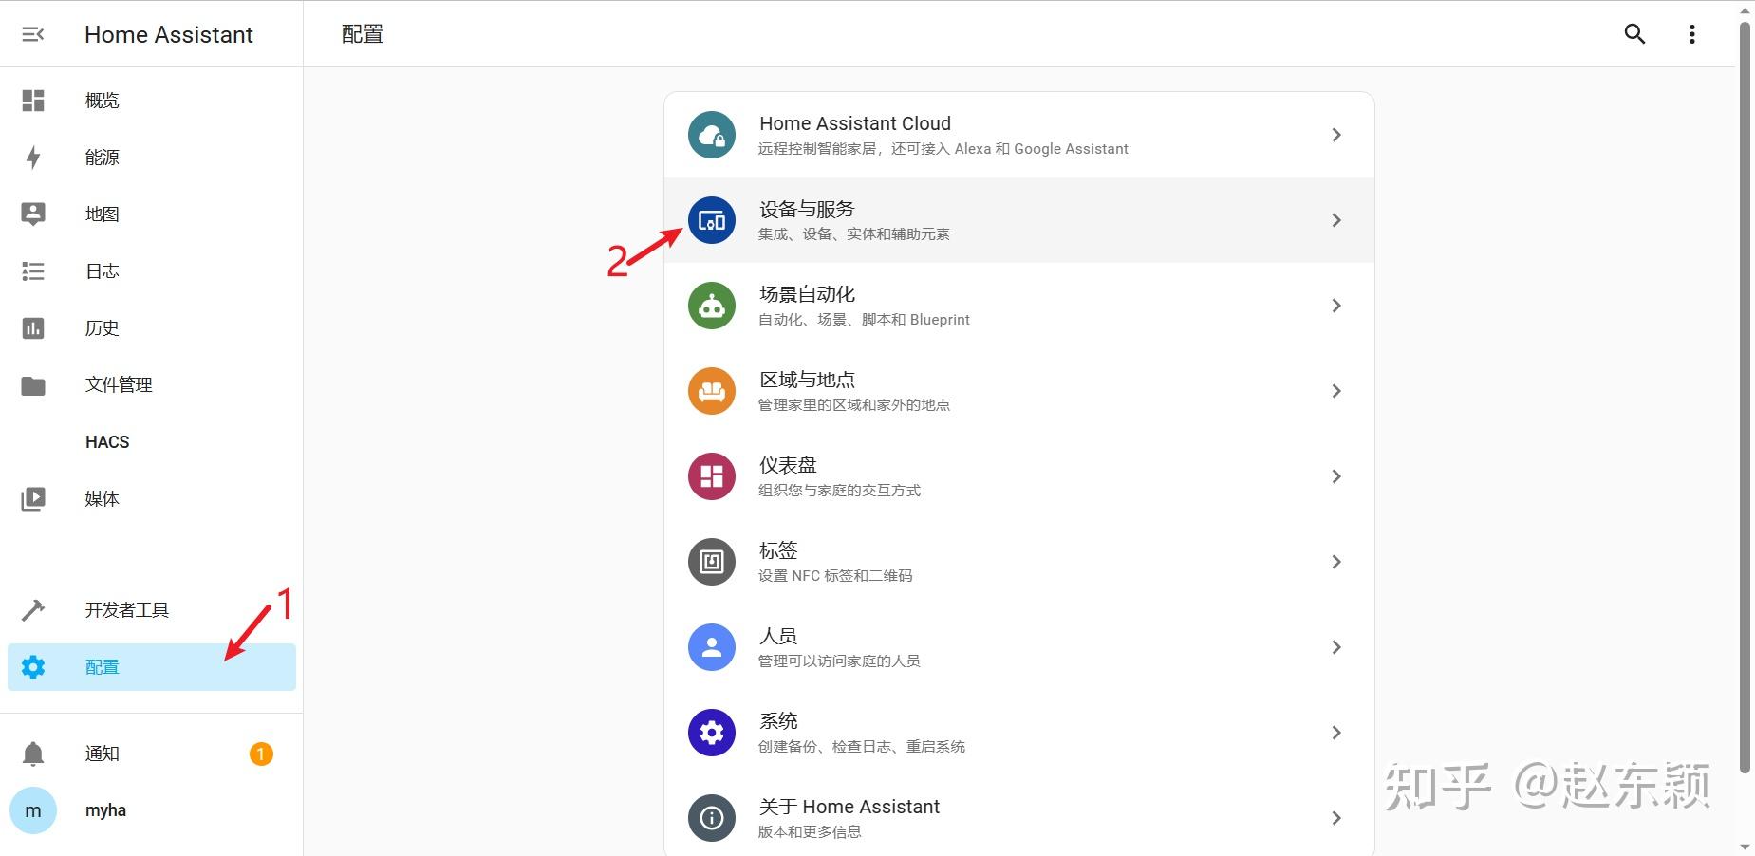The width and height of the screenshot is (1755, 856).
Task: Open 地图 in the sidebar
Action: [x=152, y=214]
